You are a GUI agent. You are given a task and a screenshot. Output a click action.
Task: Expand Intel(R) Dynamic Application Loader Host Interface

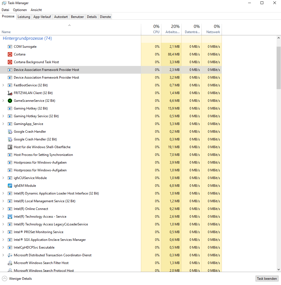pos(3,193)
